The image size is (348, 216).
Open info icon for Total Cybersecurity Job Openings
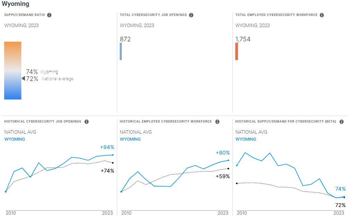(191, 15)
